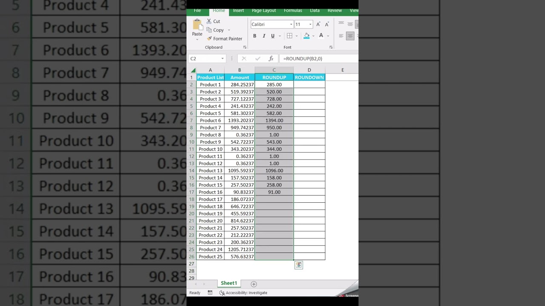Expand the Underline style dropdown arrow
The image size is (545, 306).
(x=279, y=36)
